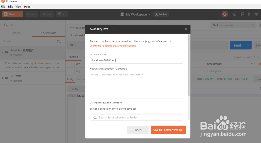261x143 pixels.
Task: Click the Cancel button
Action: click(138, 130)
